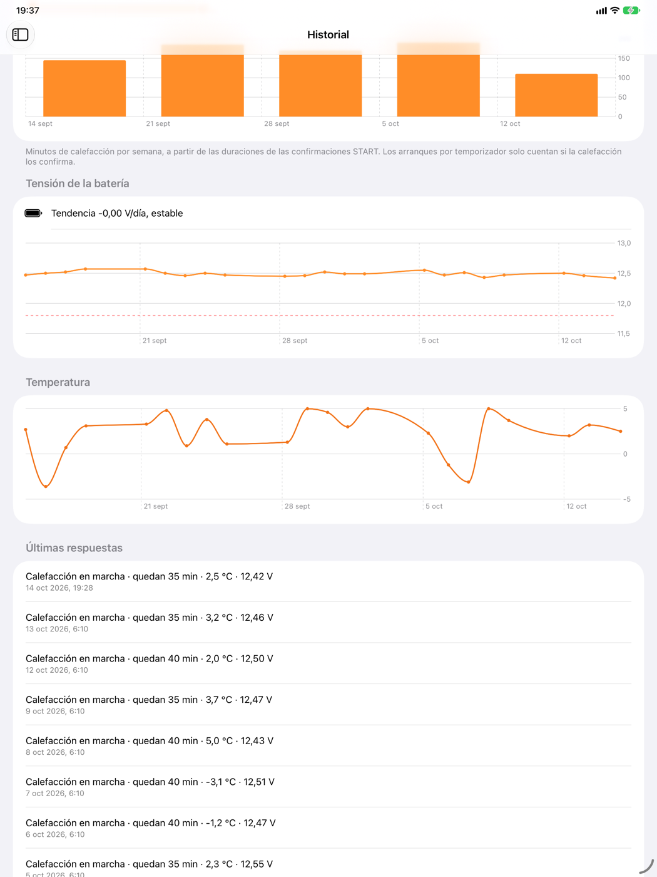Open the 8 oct response showing 5,0 °C
The height and width of the screenshot is (877, 657).
click(328, 746)
